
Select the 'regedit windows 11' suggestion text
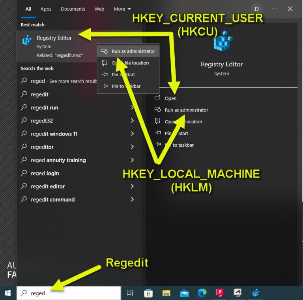[x=54, y=134]
